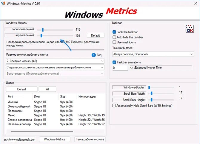The image size is (200, 144).
Task: Click the Горизонтальный spacing slider thumb
Action: click(x=43, y=30)
